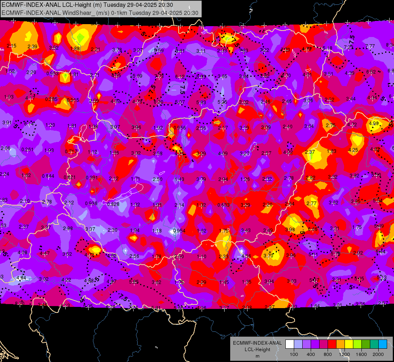The image size is (394, 362).
Task: Click the legend tick label 2000
Action: pos(378,354)
